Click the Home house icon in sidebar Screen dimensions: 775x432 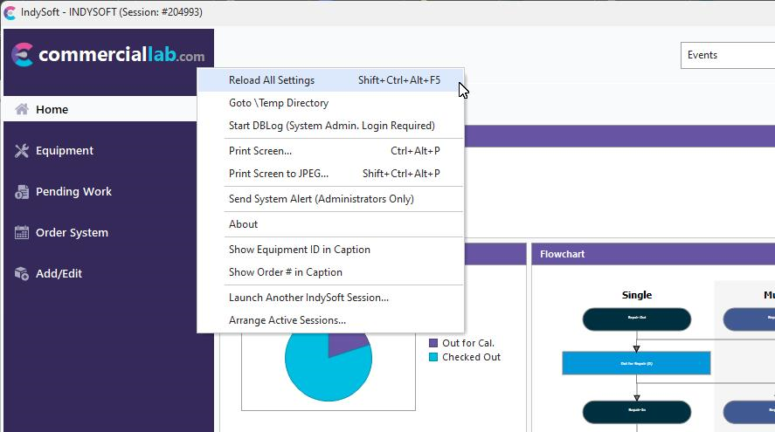coord(22,109)
